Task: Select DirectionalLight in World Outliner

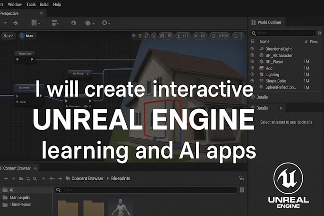Action: pos(278,49)
